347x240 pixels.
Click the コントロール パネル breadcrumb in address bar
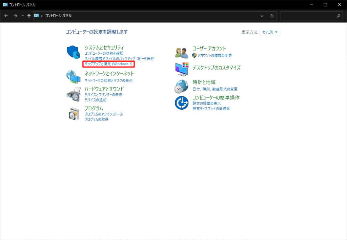58,16
